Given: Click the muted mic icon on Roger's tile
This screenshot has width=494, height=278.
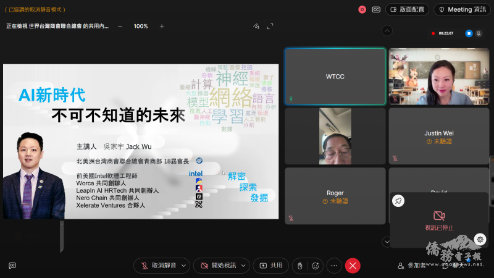Looking at the screenshot, I should [x=291, y=218].
